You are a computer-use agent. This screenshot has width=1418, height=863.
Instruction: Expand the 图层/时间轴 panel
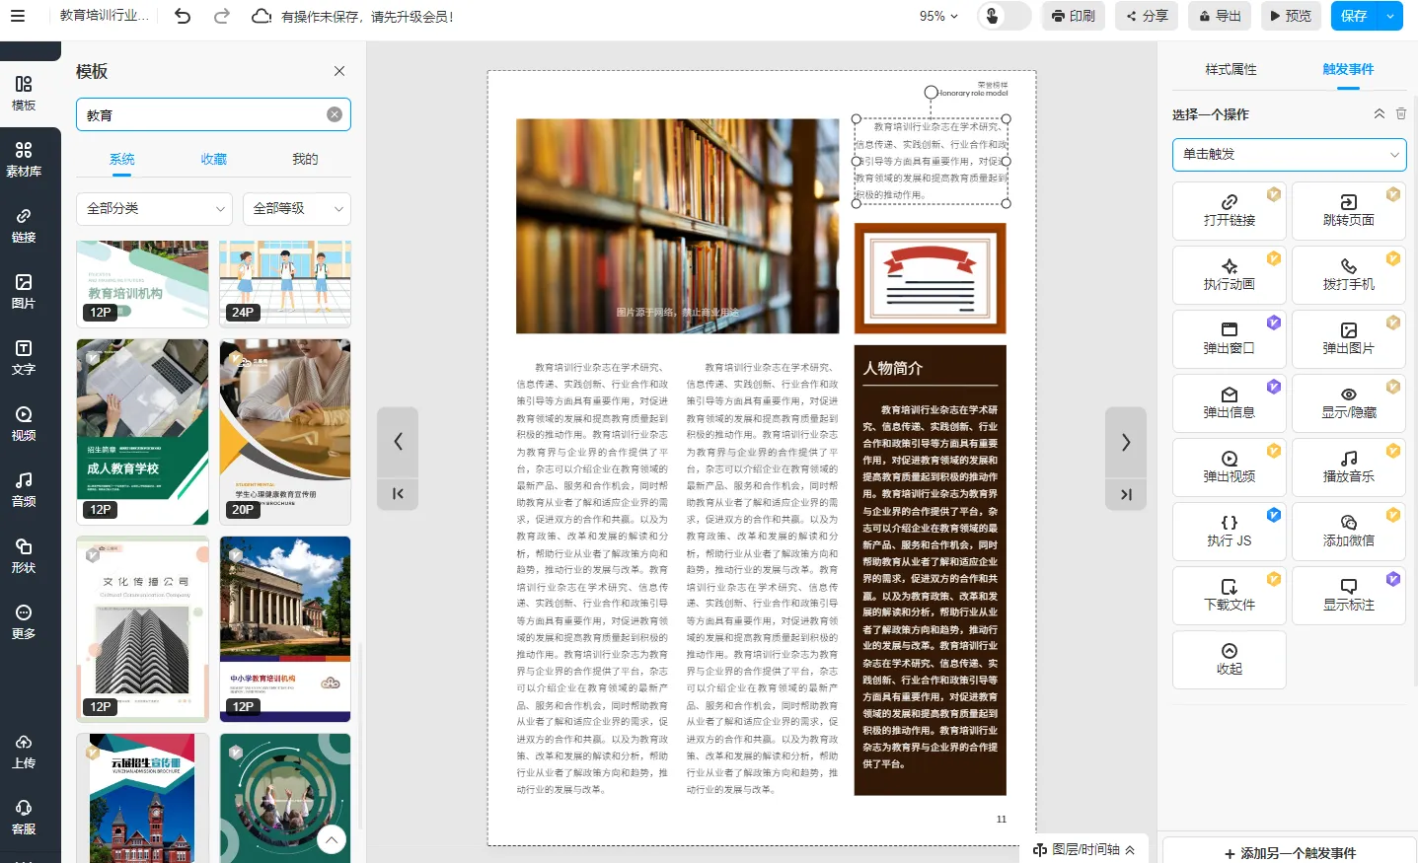click(x=1083, y=849)
